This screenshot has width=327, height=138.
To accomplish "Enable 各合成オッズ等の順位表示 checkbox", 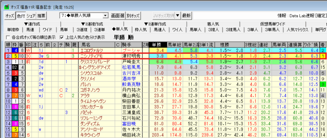I will pyautogui.click(x=8, y=37).
